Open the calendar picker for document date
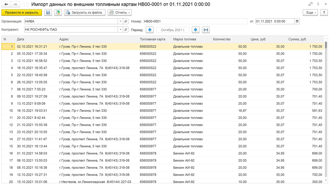 click(297, 21)
